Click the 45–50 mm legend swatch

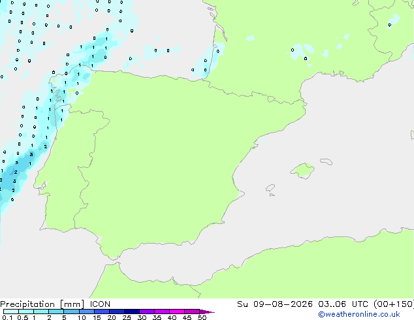click(x=192, y=312)
